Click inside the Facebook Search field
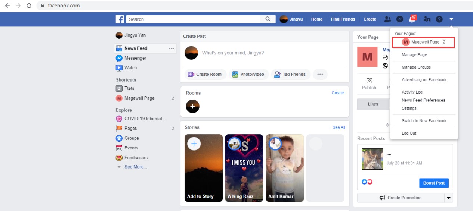This screenshot has width=473, height=211. [193, 19]
